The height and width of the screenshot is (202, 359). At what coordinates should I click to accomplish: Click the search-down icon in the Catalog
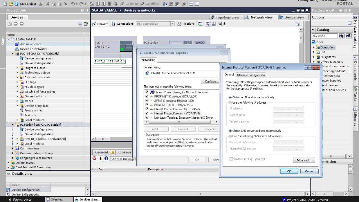tap(341, 36)
